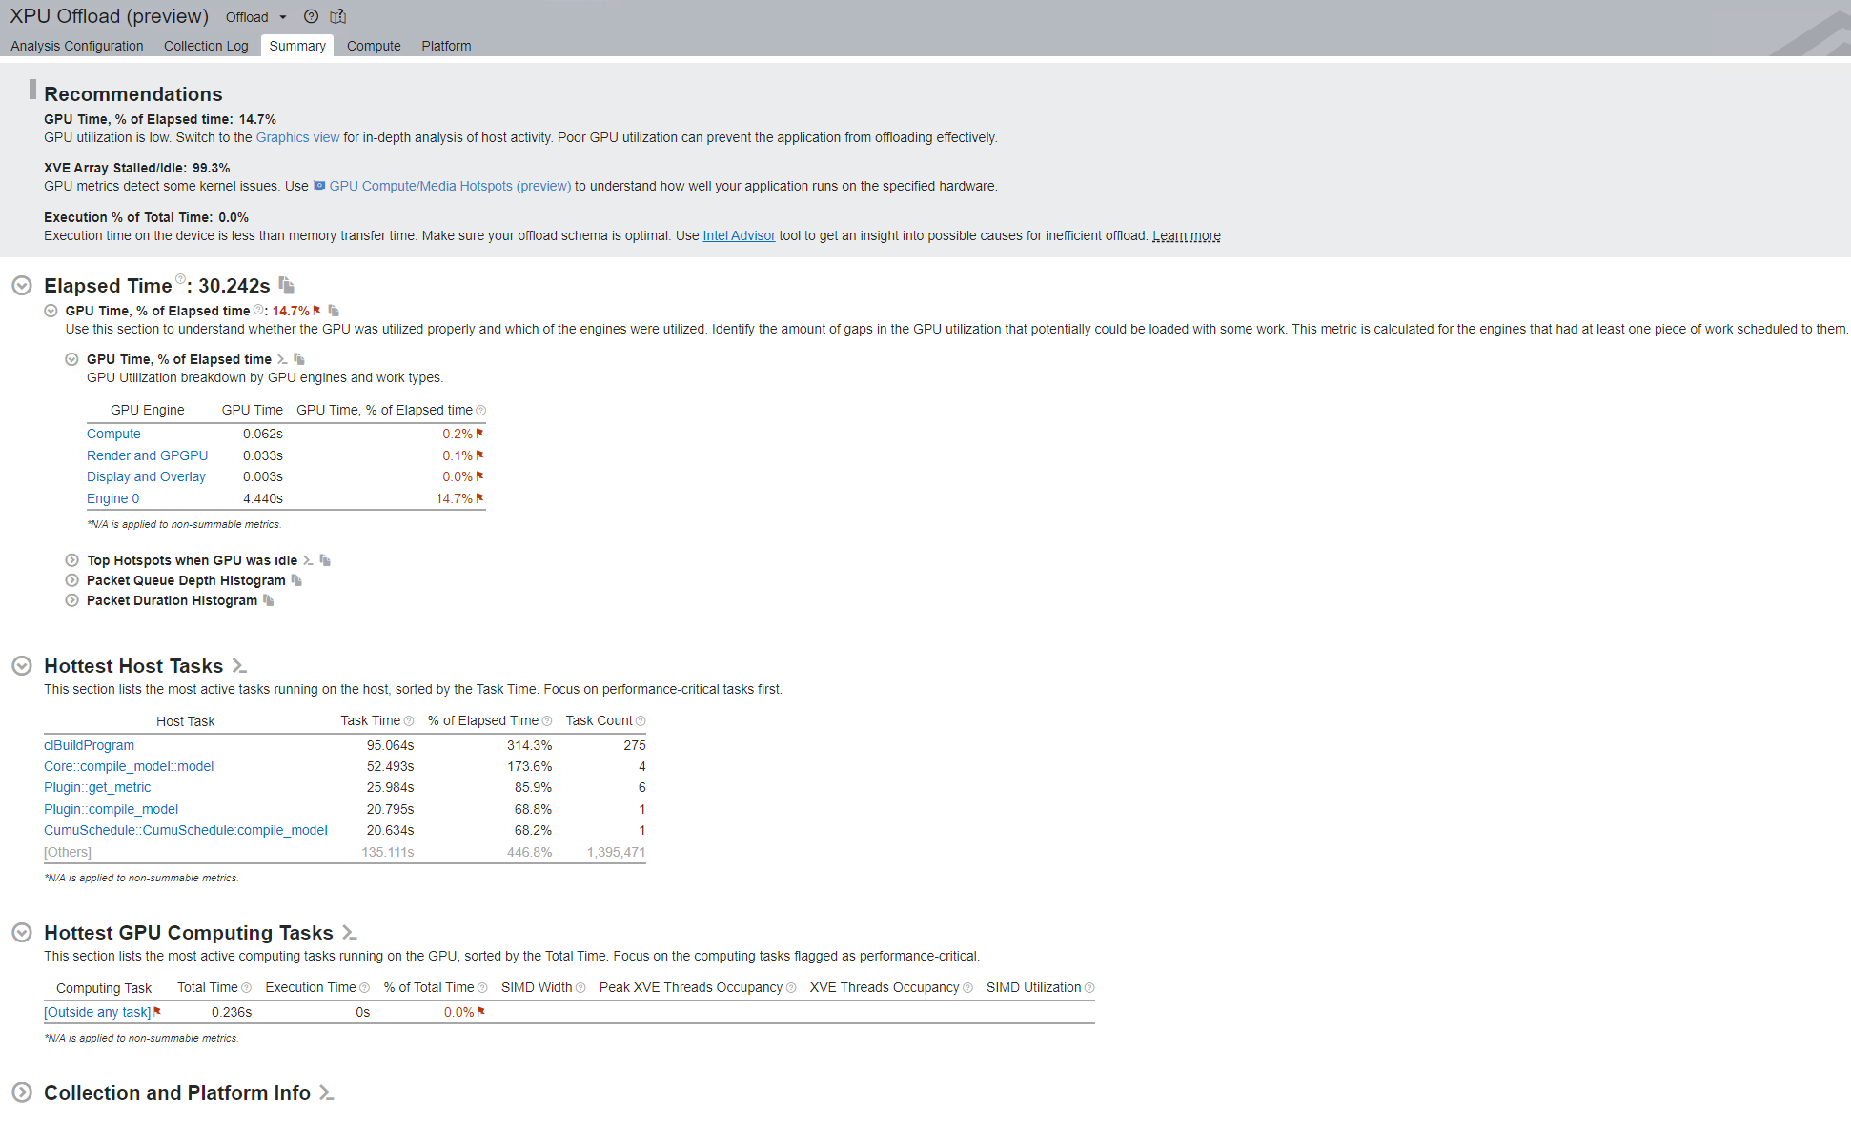Click tooltip icon beside Task Count column
Screen dimensions: 1851x1133
point(641,721)
